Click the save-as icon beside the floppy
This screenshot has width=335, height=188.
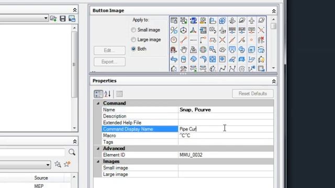click(72, 19)
